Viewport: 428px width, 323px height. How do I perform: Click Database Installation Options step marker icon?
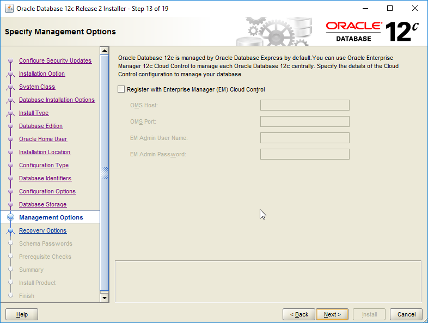click(11, 100)
